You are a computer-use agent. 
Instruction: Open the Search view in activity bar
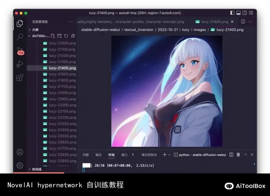(x=20, y=37)
